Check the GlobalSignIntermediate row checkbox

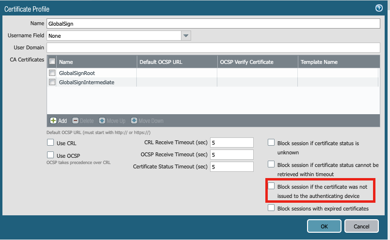click(52, 82)
